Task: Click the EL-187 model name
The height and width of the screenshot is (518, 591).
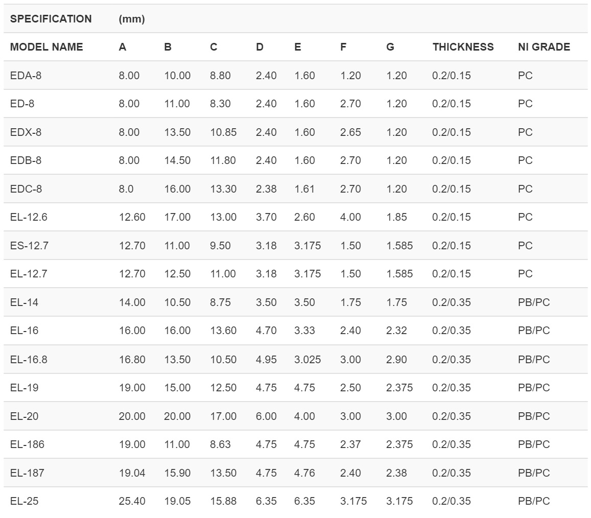Action: coord(27,473)
